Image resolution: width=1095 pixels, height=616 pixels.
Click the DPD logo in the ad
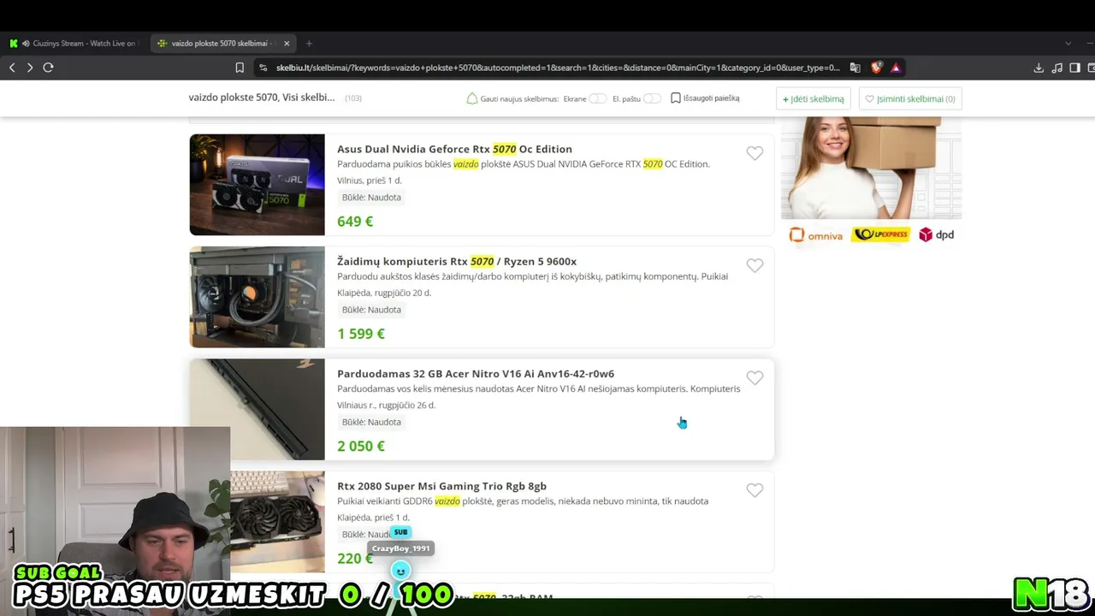click(x=937, y=234)
